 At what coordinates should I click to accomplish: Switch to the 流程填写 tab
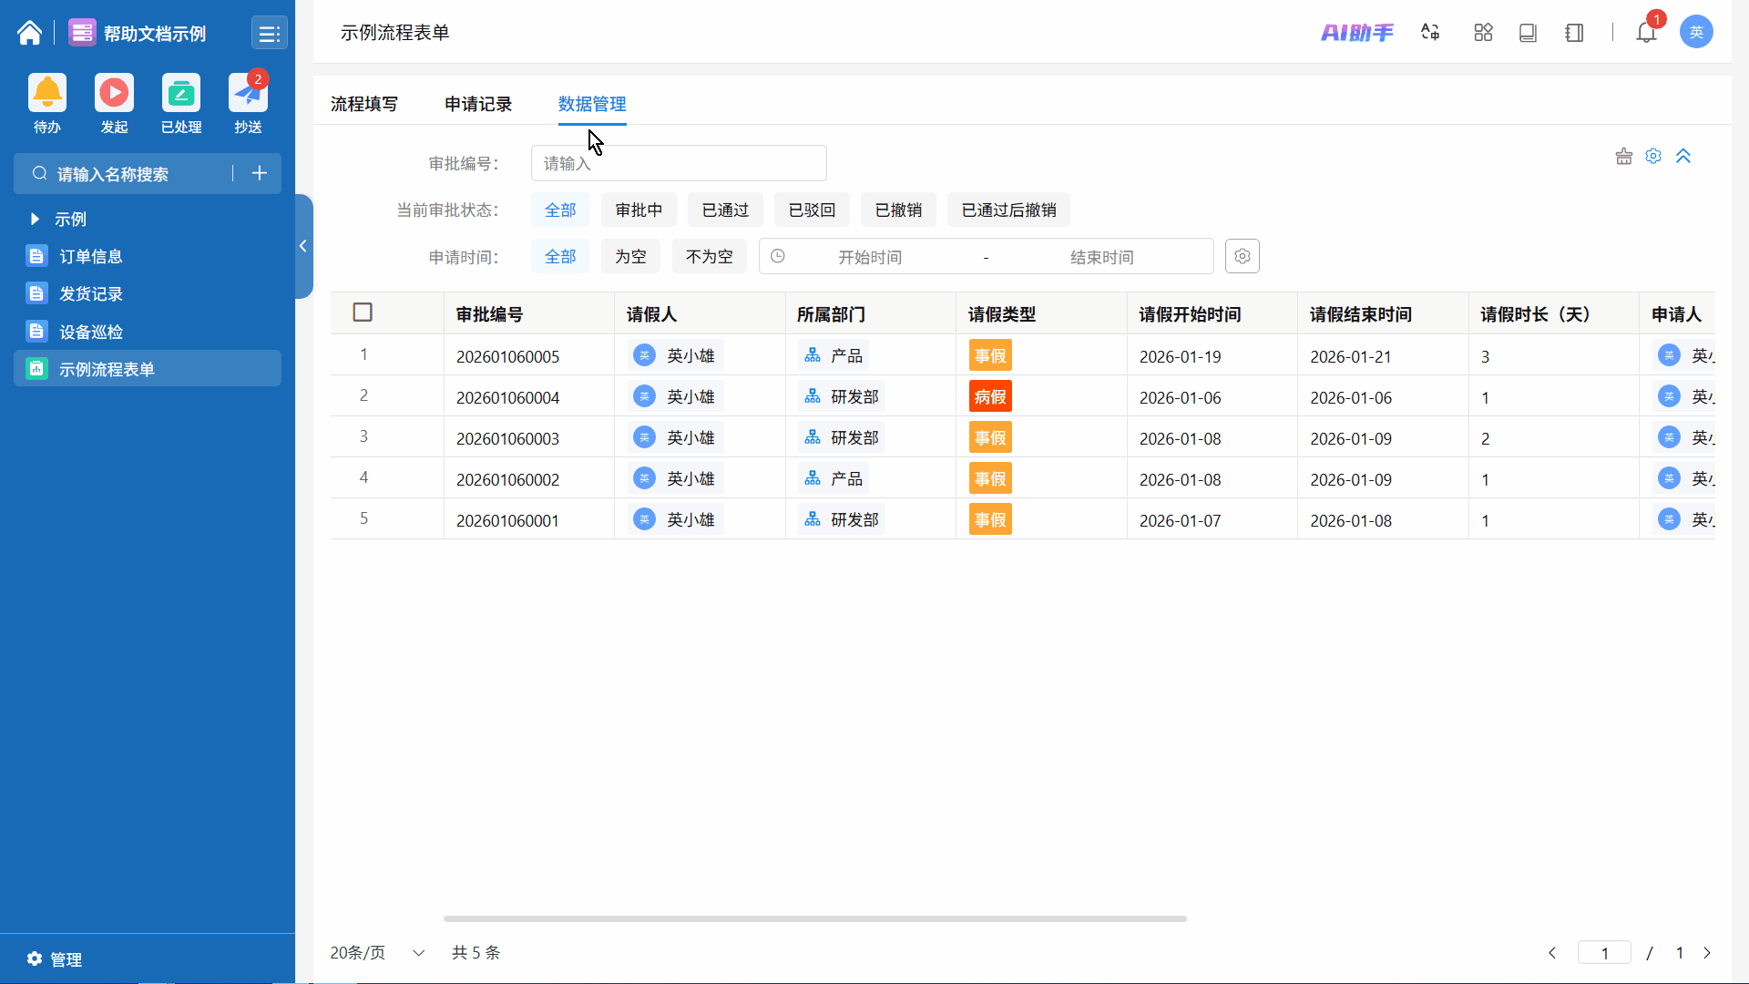(x=363, y=104)
